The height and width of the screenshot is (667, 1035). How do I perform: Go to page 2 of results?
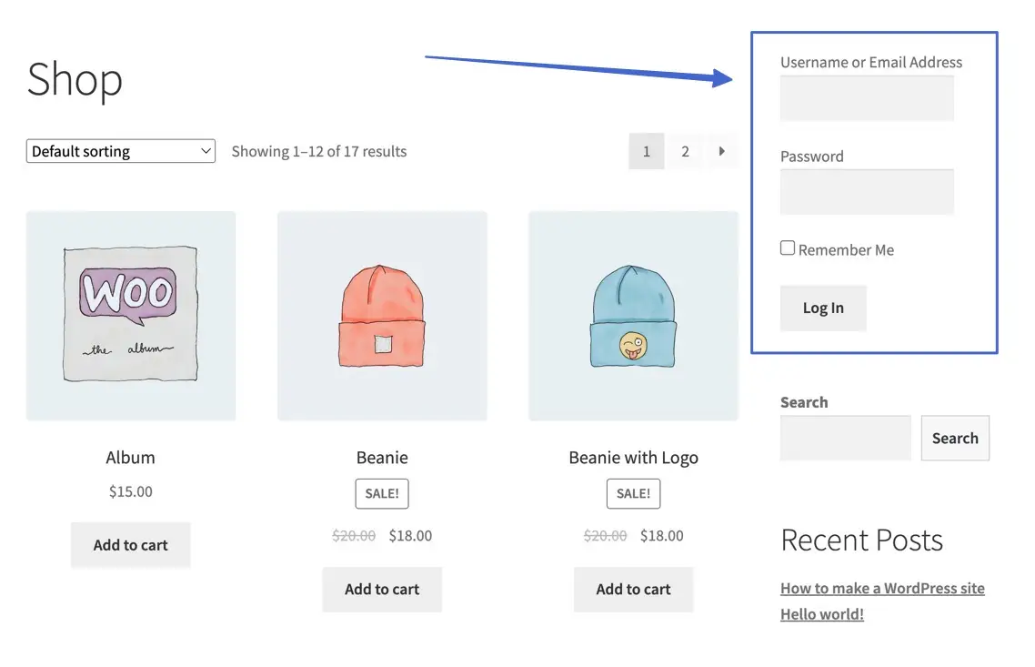coord(685,151)
